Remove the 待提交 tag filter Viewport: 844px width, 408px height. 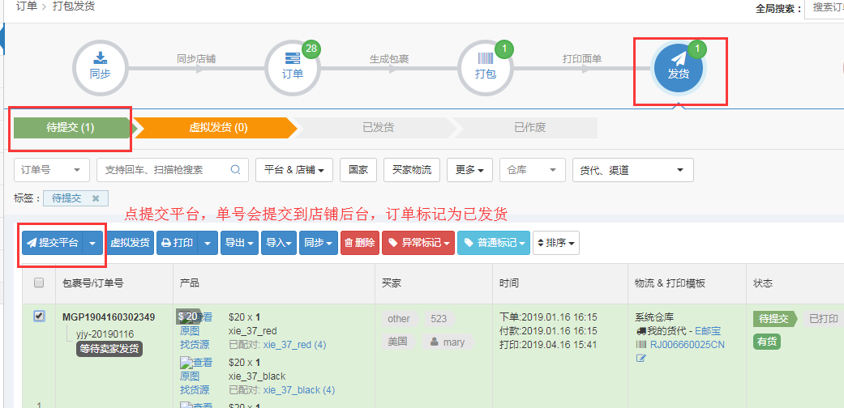tap(95, 198)
